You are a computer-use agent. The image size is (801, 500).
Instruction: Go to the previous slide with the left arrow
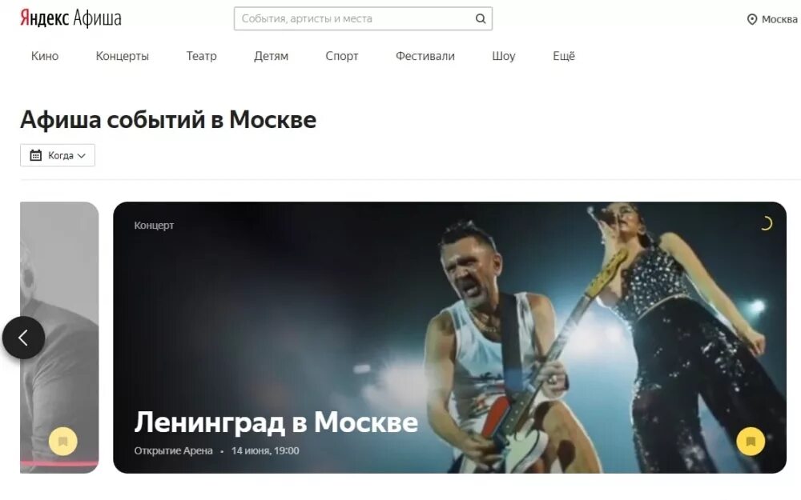[23, 338]
